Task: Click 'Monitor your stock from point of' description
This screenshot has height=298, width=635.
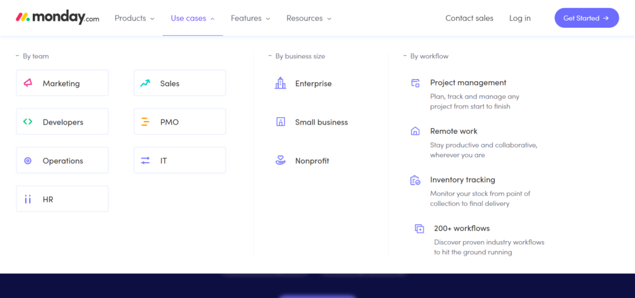Action: 481,198
